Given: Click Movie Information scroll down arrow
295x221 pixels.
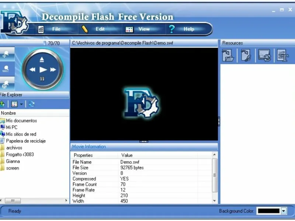Looking at the screenshot, I should click(215, 201).
